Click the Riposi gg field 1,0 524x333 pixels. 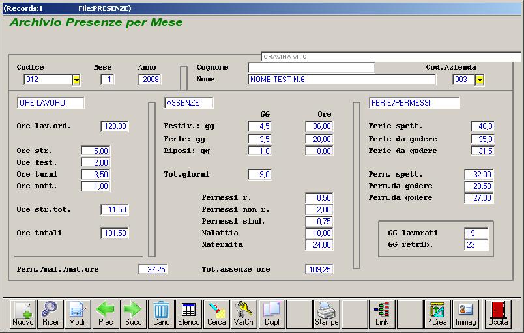[260, 151]
